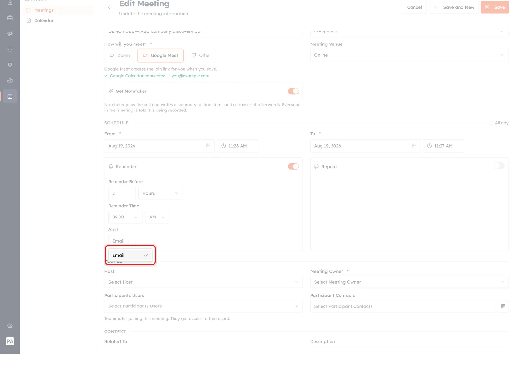Choose Email in the alert list
This screenshot has height=378, width=516.
(x=130, y=255)
